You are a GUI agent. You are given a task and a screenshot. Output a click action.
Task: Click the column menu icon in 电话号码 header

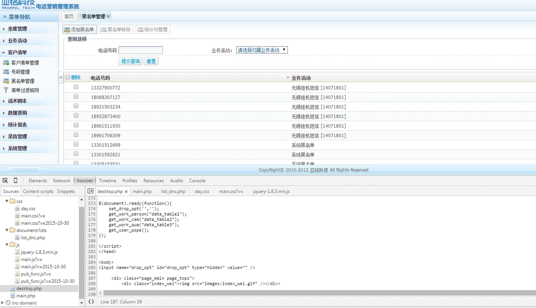coord(288,78)
